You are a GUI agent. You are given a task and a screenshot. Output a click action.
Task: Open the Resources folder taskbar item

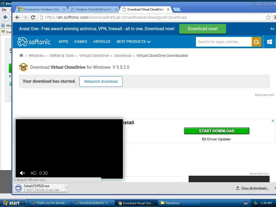(179, 203)
